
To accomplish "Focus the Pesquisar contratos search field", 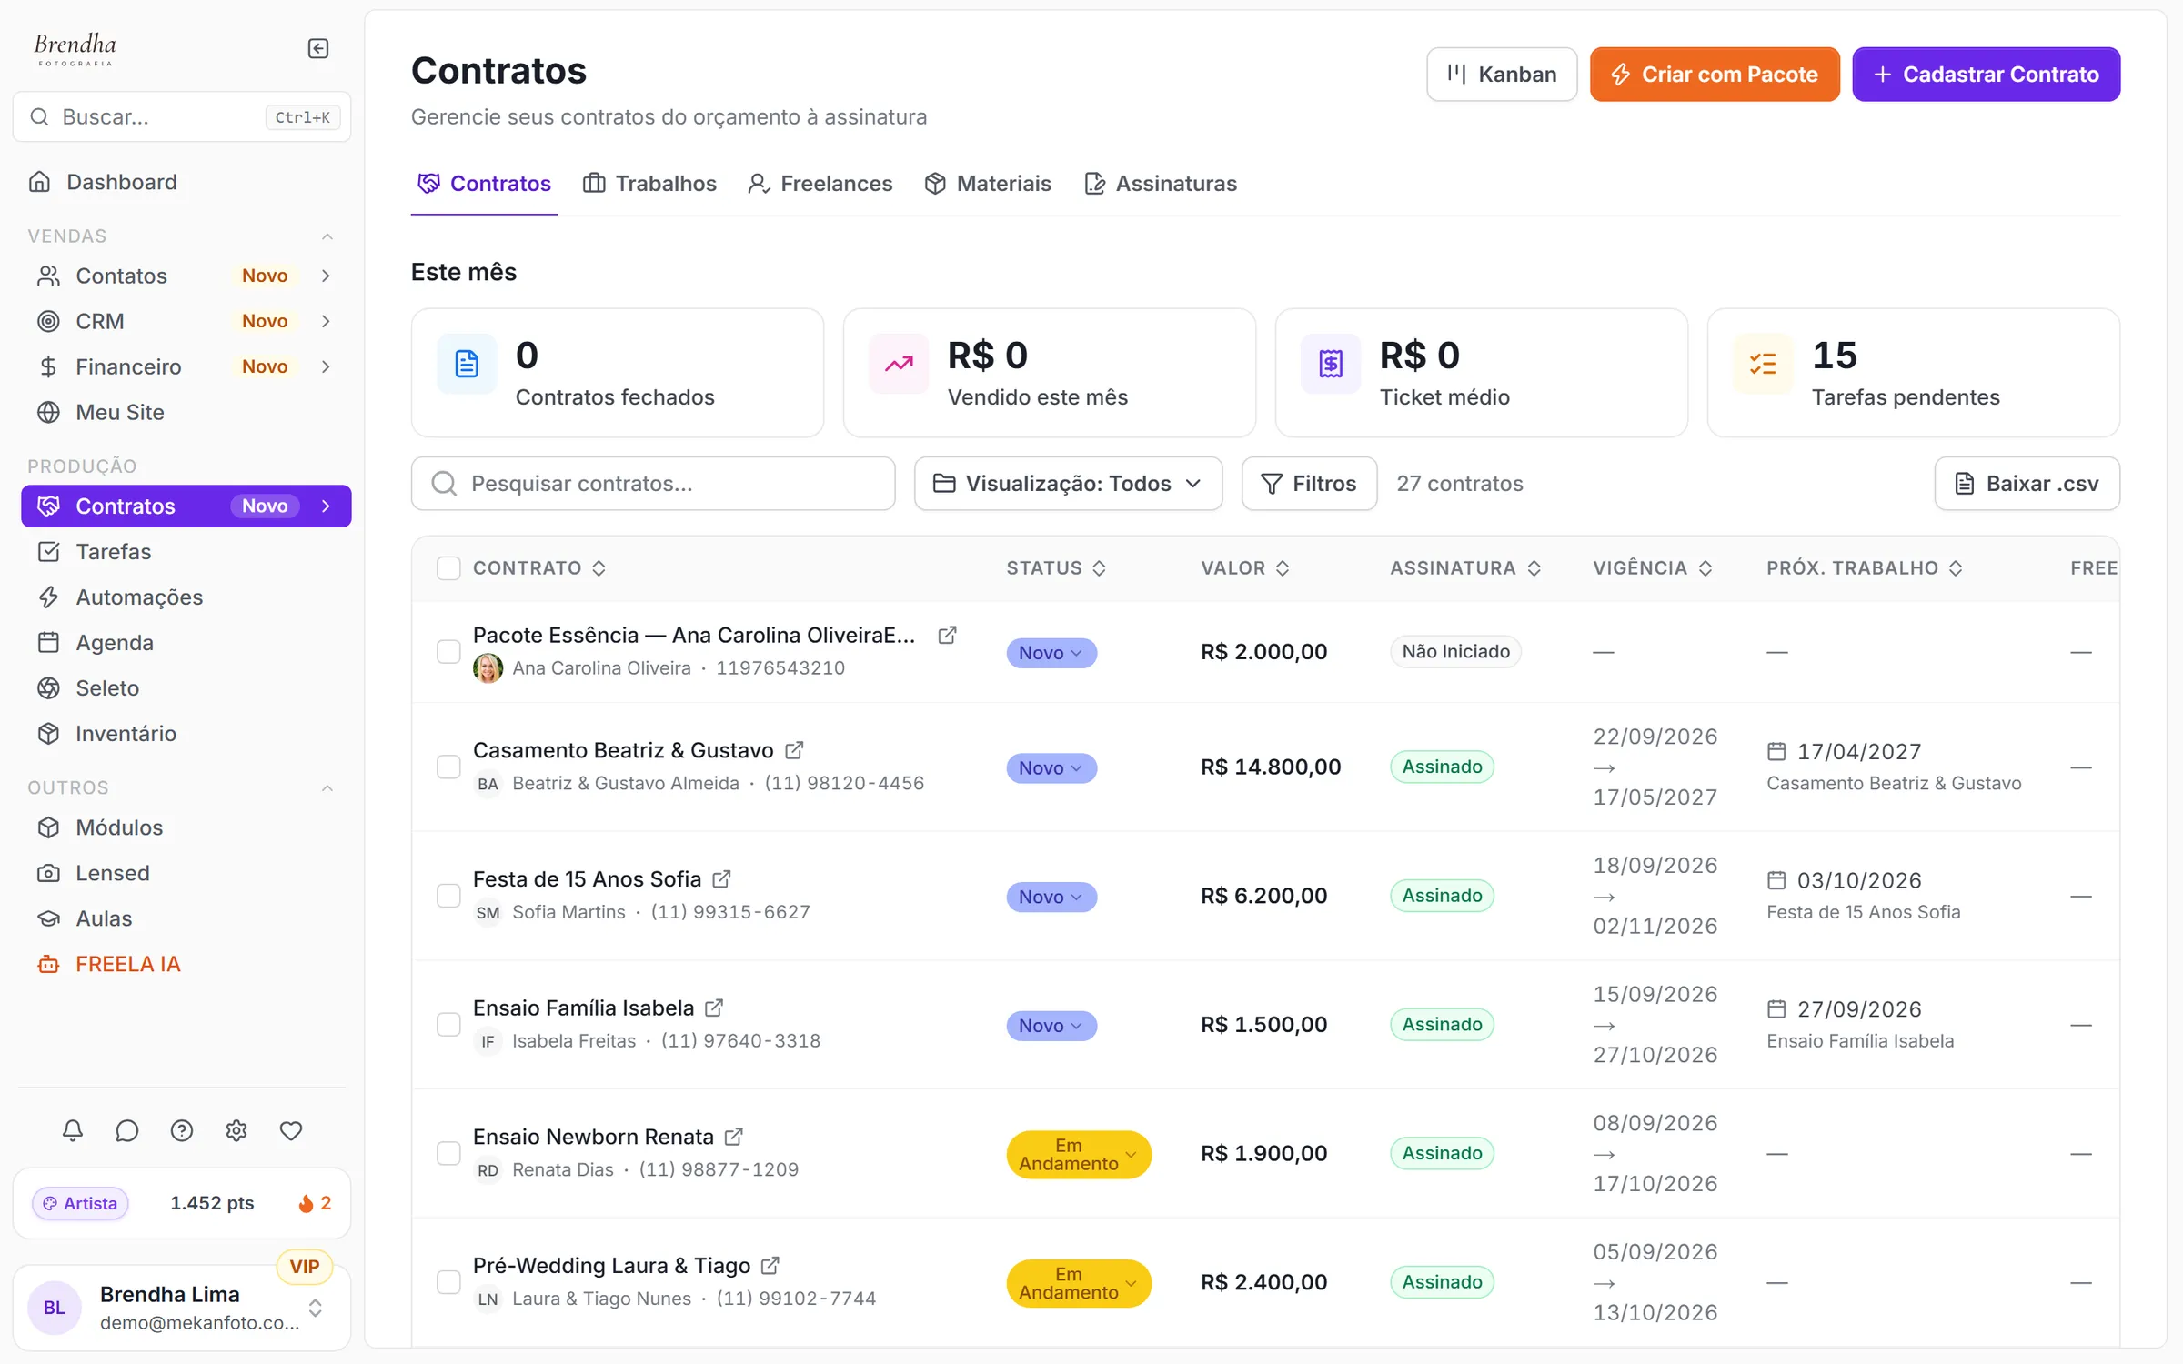I will pos(653,484).
